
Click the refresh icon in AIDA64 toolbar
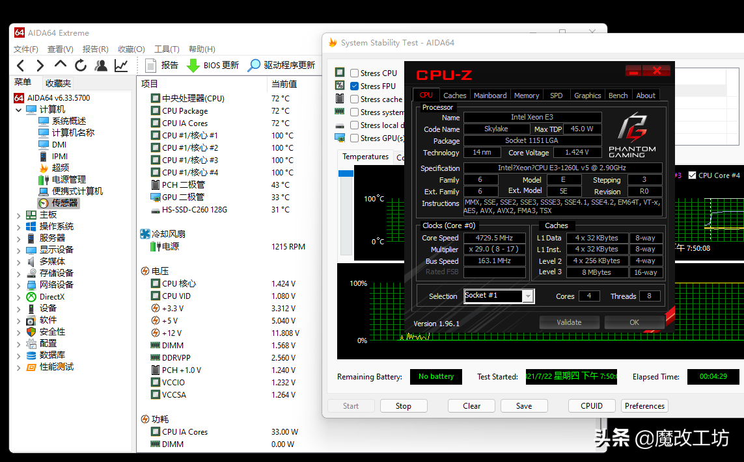(x=81, y=66)
